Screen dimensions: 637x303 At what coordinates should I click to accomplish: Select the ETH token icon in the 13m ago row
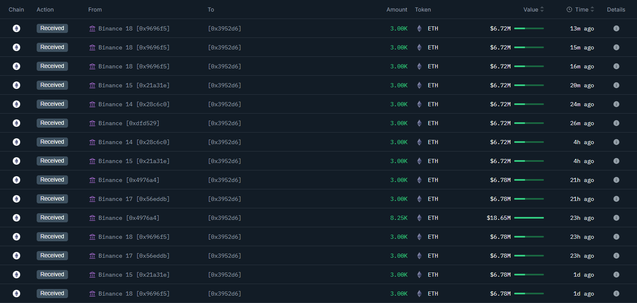click(419, 28)
